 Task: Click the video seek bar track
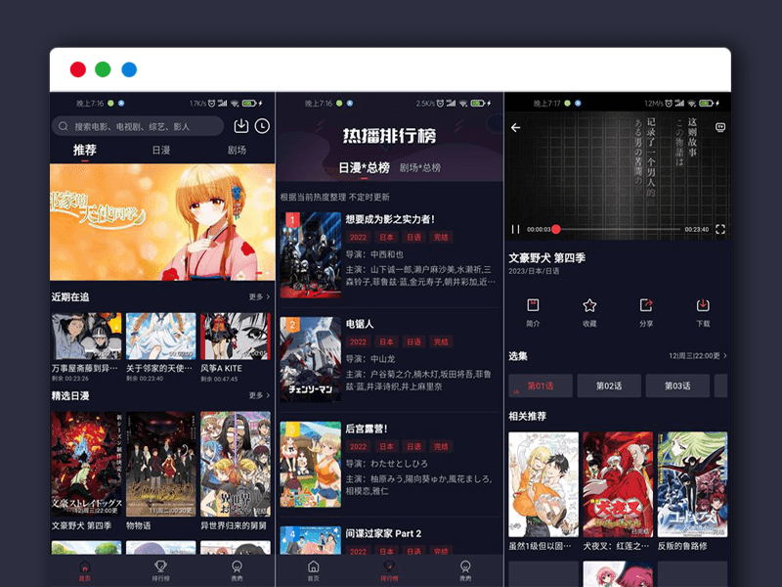(x=618, y=229)
